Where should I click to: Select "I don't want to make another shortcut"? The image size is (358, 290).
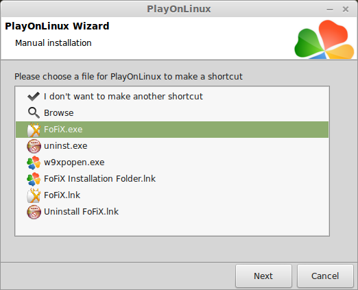pos(172,97)
